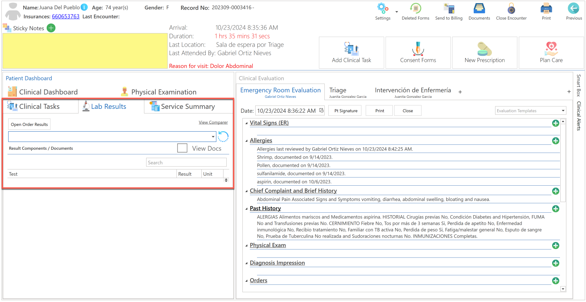Screen dimensions: 586x302
Task: Select the Emergency Room Evaluation tab
Action: coord(281,92)
